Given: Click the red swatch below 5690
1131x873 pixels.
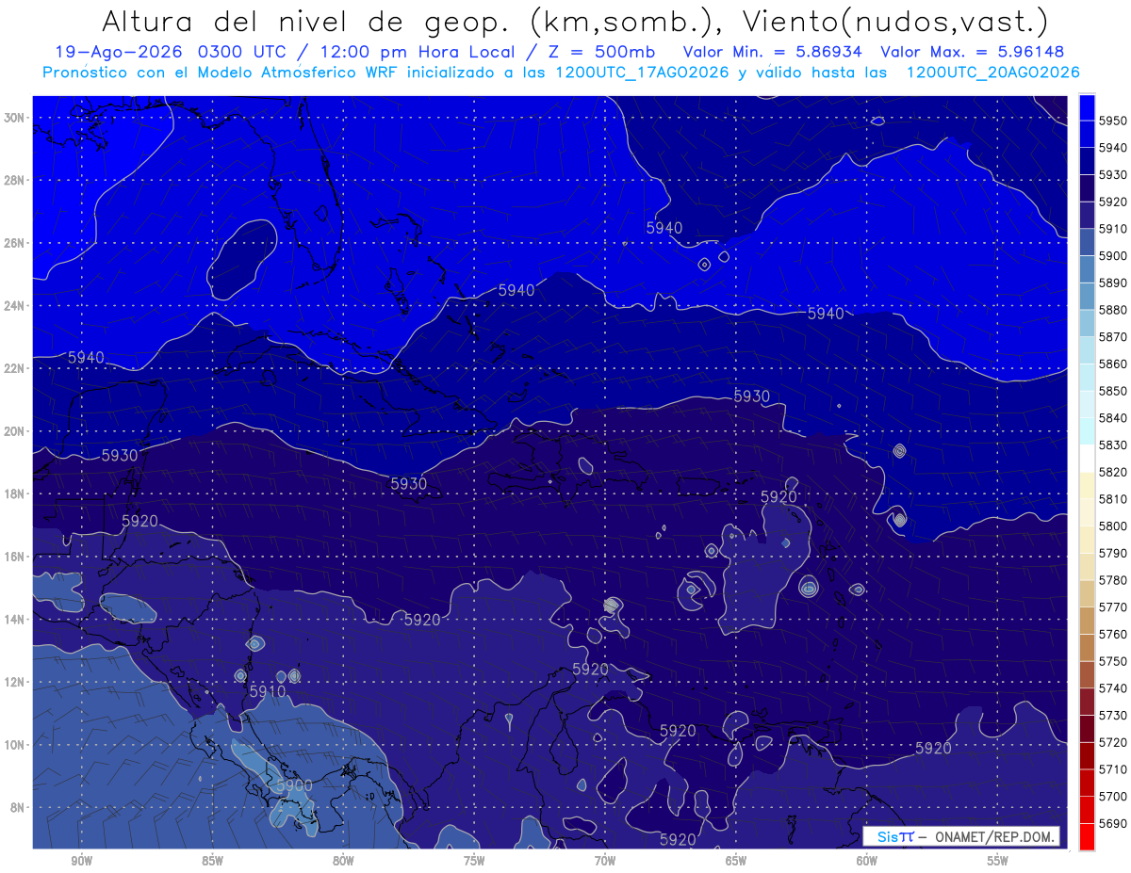Looking at the screenshot, I should point(1087,836).
